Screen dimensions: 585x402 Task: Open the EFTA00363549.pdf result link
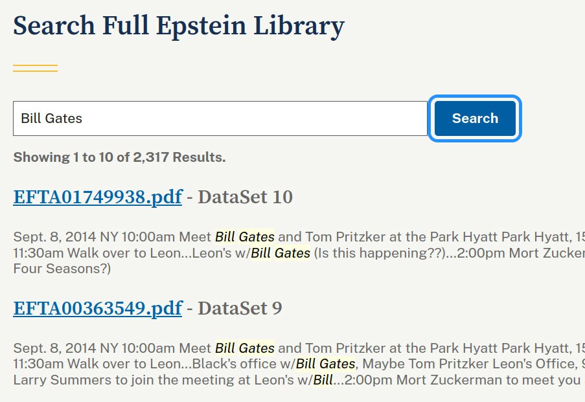(x=97, y=308)
